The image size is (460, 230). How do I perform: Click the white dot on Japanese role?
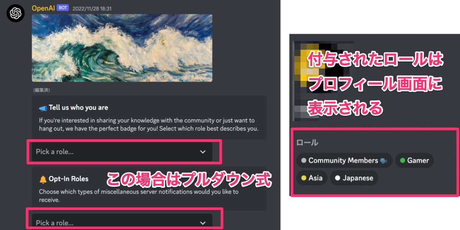(338, 178)
